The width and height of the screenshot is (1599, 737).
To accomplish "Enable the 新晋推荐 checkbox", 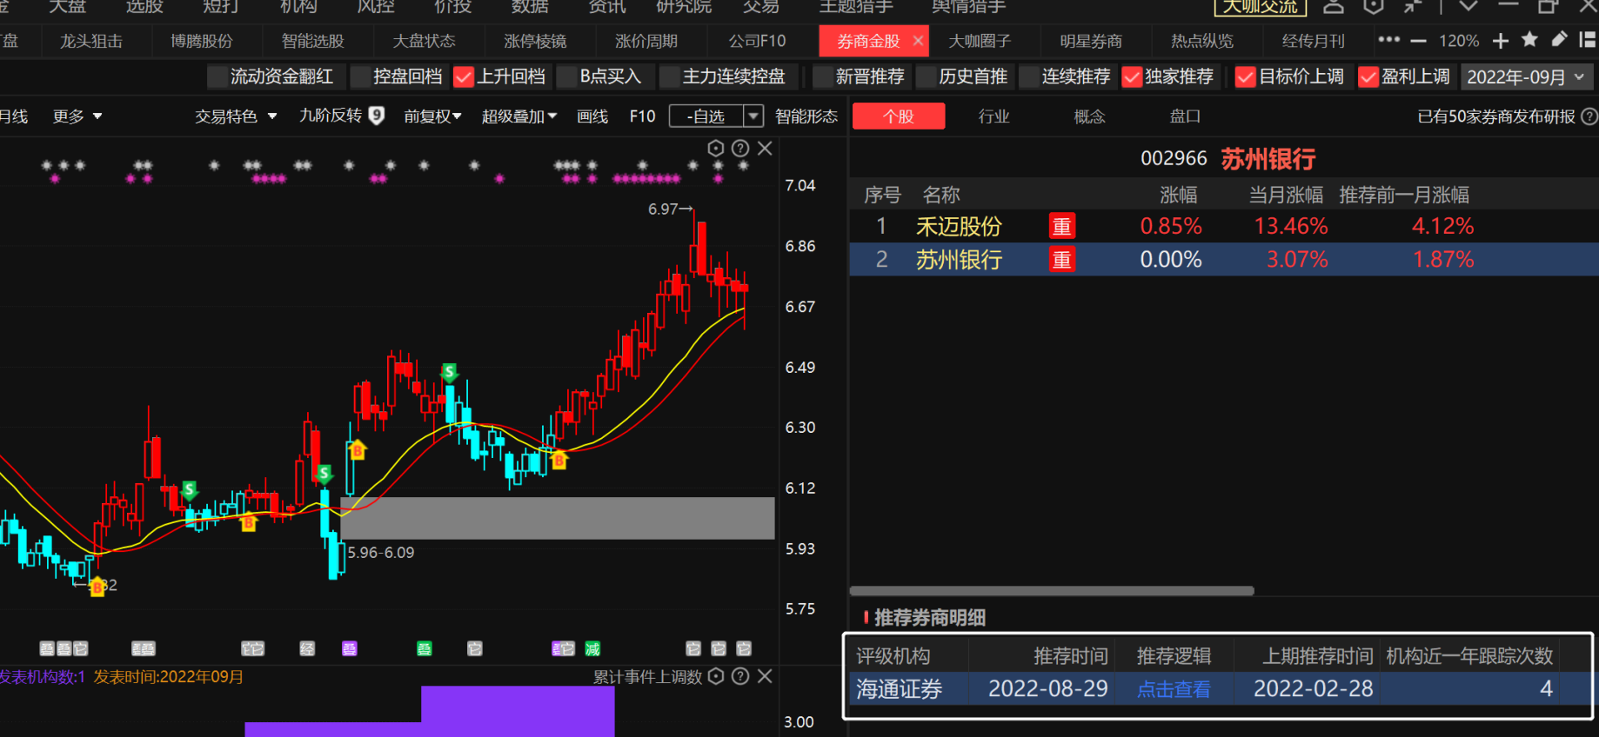I will [823, 77].
